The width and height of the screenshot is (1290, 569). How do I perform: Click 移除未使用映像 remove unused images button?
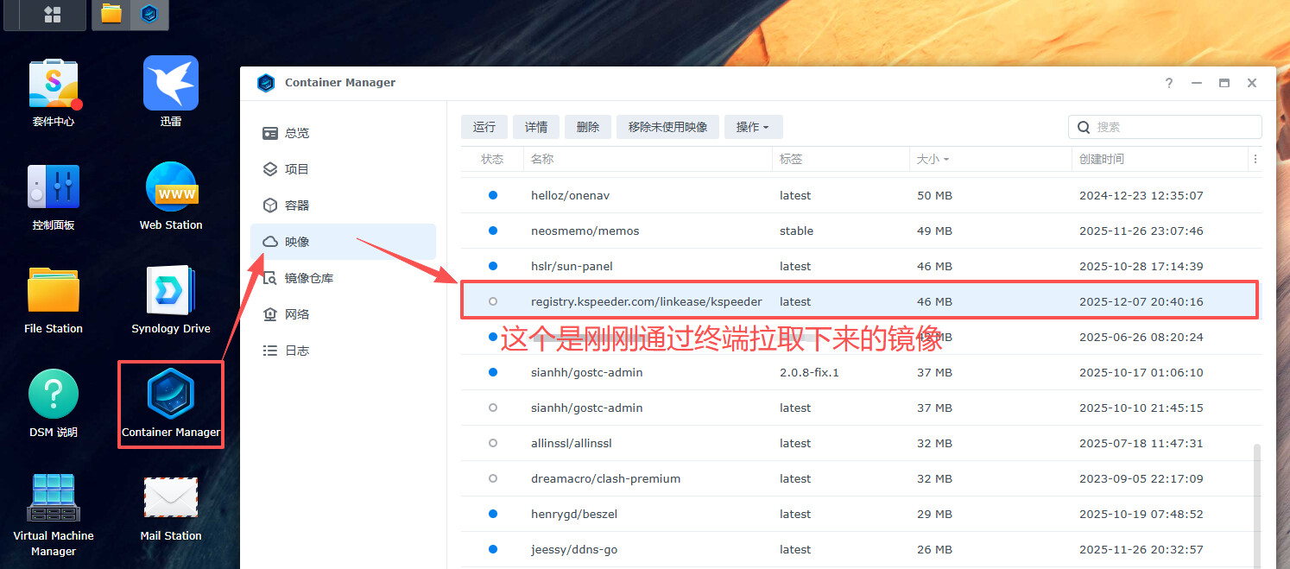tap(667, 127)
